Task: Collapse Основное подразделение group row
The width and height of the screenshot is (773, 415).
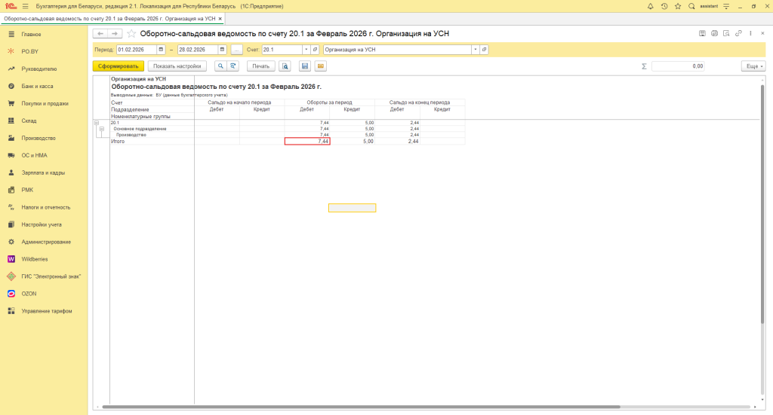Action: point(101,129)
